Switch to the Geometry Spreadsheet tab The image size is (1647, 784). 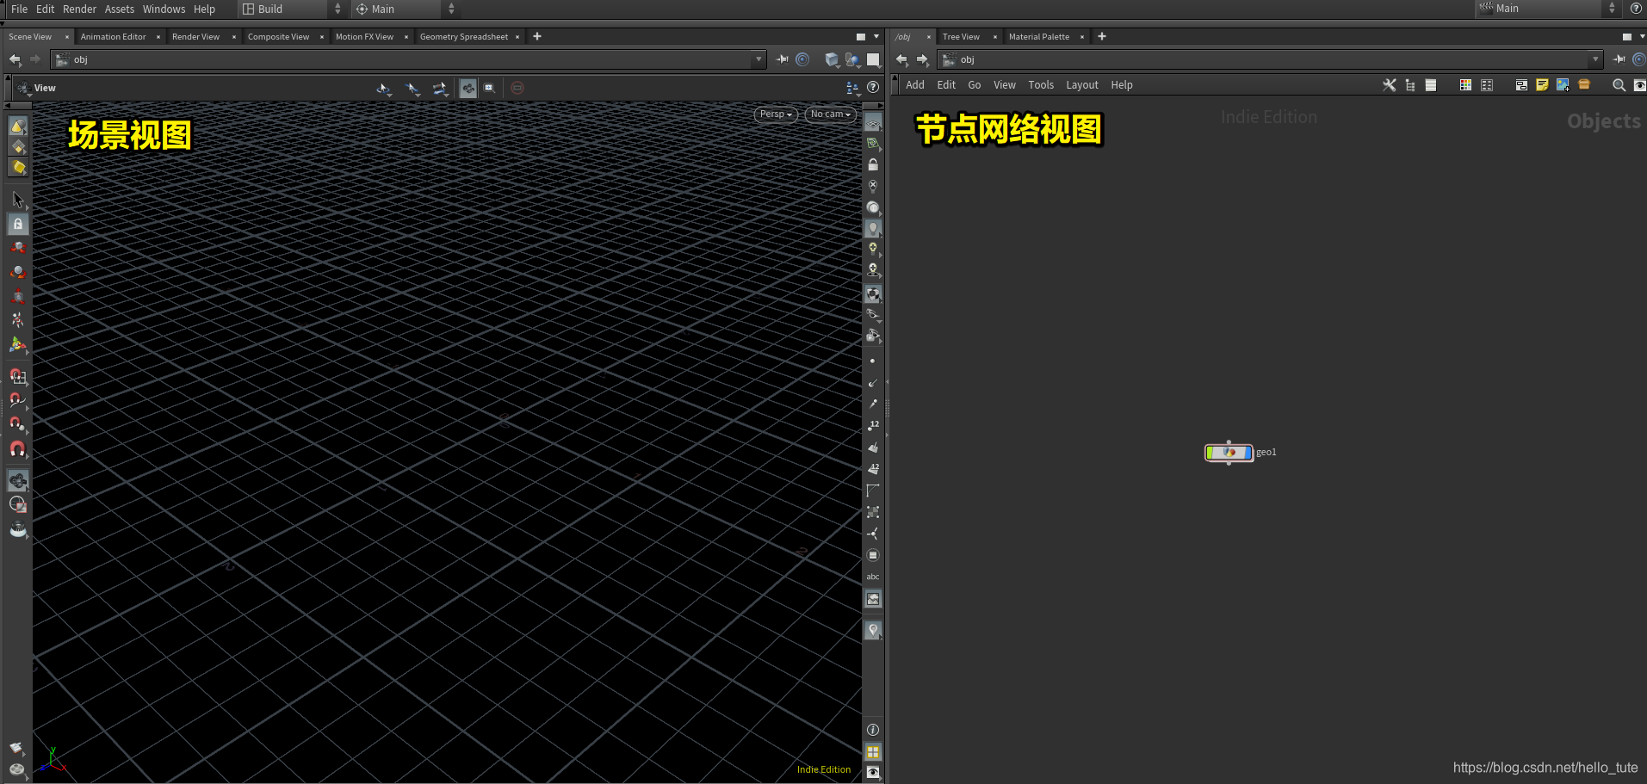coord(464,37)
